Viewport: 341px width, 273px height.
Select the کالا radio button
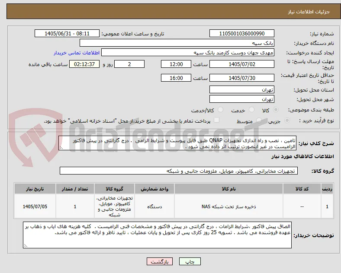(x=276, y=110)
